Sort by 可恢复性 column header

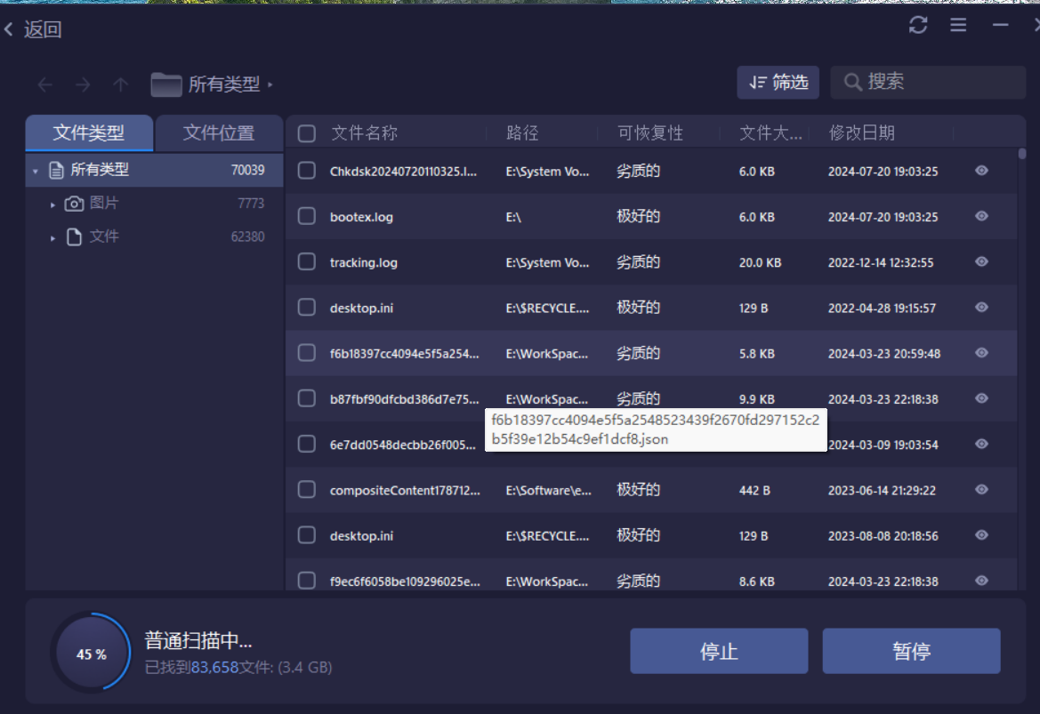pyautogui.click(x=650, y=133)
